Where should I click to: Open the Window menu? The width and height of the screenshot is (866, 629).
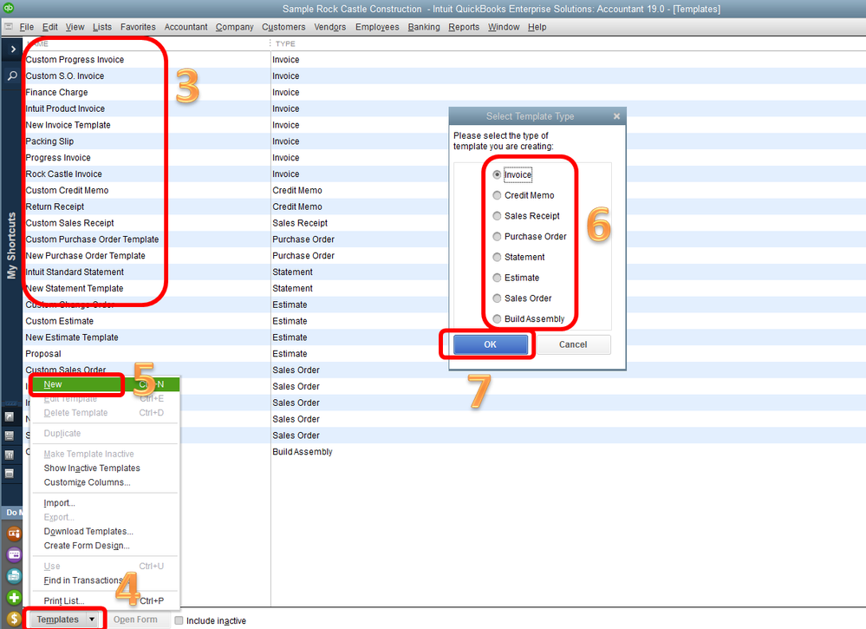click(x=504, y=27)
